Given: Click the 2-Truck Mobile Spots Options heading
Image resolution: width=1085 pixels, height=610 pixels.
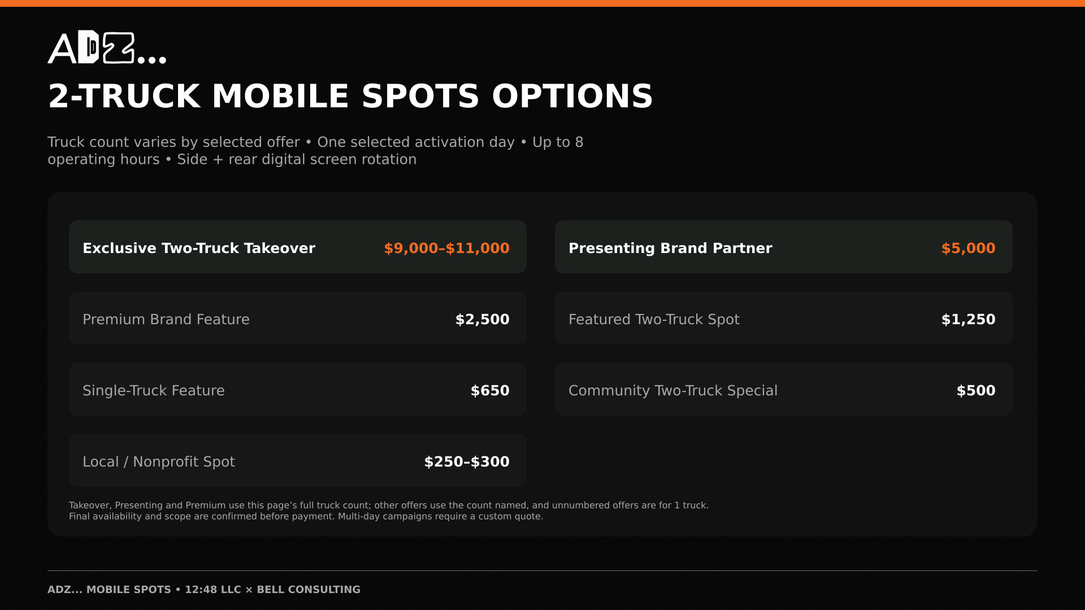Looking at the screenshot, I should click(350, 95).
